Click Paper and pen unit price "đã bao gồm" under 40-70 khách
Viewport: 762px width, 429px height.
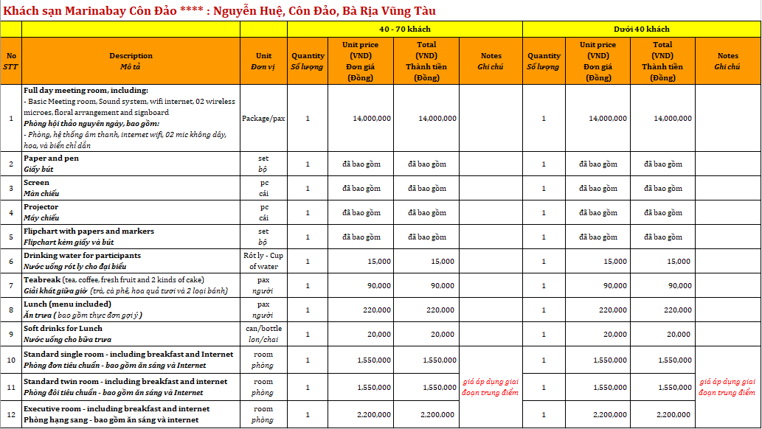pos(361,164)
